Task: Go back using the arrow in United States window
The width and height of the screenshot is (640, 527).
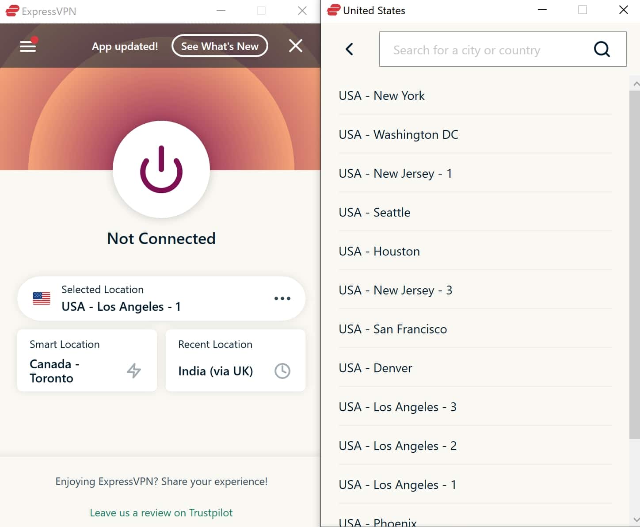Action: [x=349, y=49]
